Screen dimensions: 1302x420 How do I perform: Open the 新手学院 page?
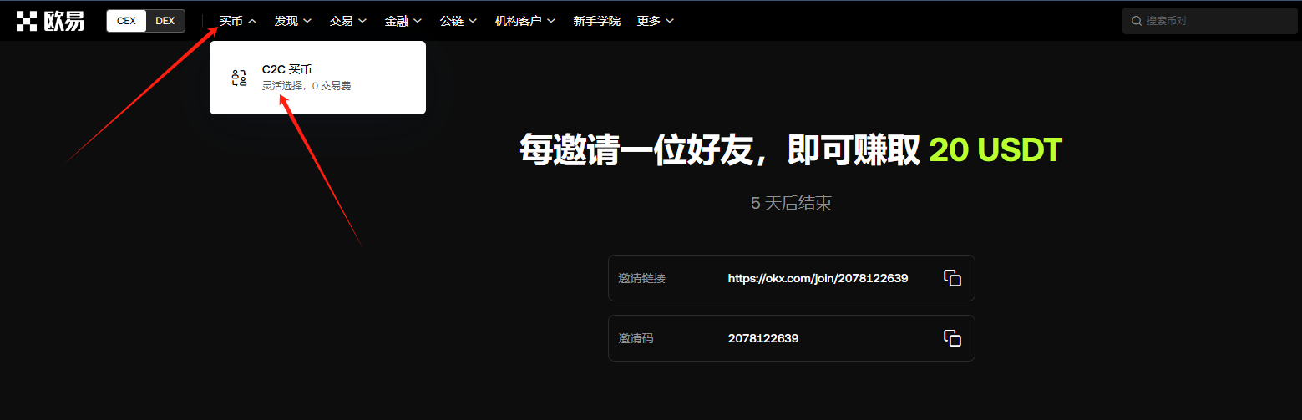pyautogui.click(x=597, y=21)
